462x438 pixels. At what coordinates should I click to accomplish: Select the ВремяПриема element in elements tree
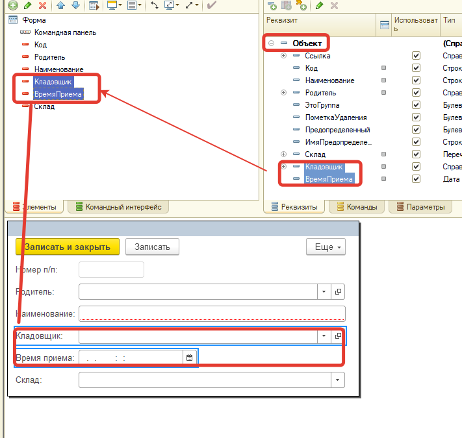click(x=58, y=94)
